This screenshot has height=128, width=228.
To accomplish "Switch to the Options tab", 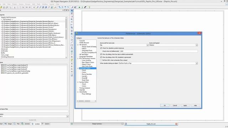I will [x=46, y=124].
